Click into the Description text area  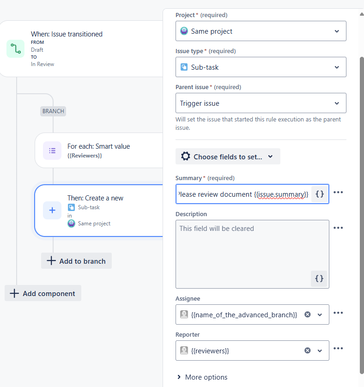[245, 249]
